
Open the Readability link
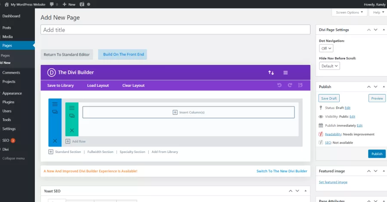point(333,134)
